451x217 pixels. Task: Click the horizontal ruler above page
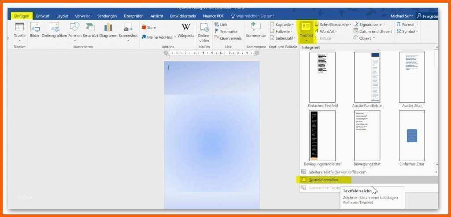[211, 53]
